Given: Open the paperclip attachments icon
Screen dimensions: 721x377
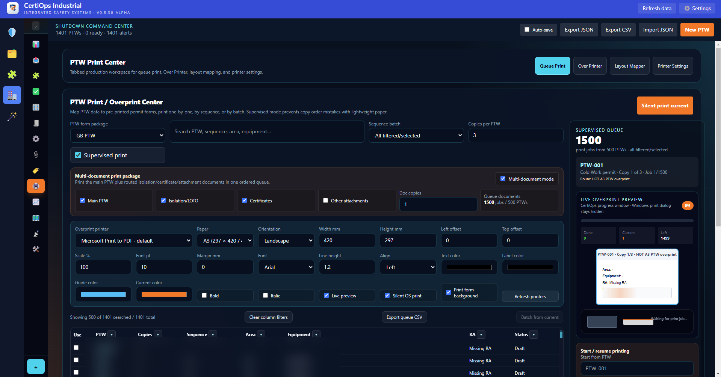Looking at the screenshot, I should 36,155.
